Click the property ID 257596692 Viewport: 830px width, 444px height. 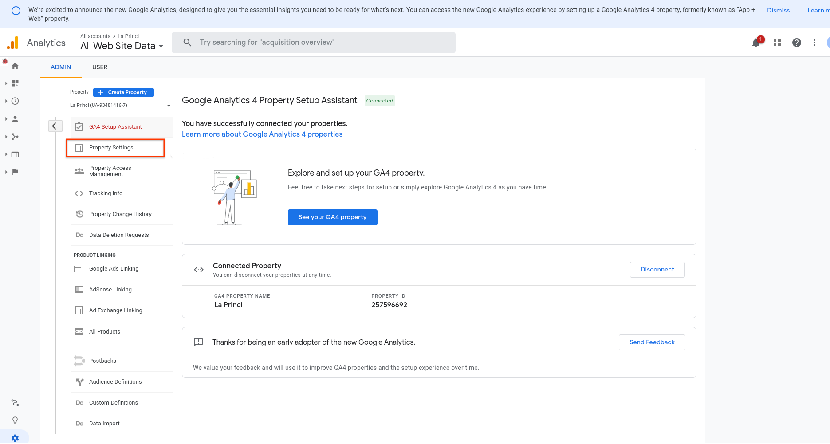tap(389, 305)
